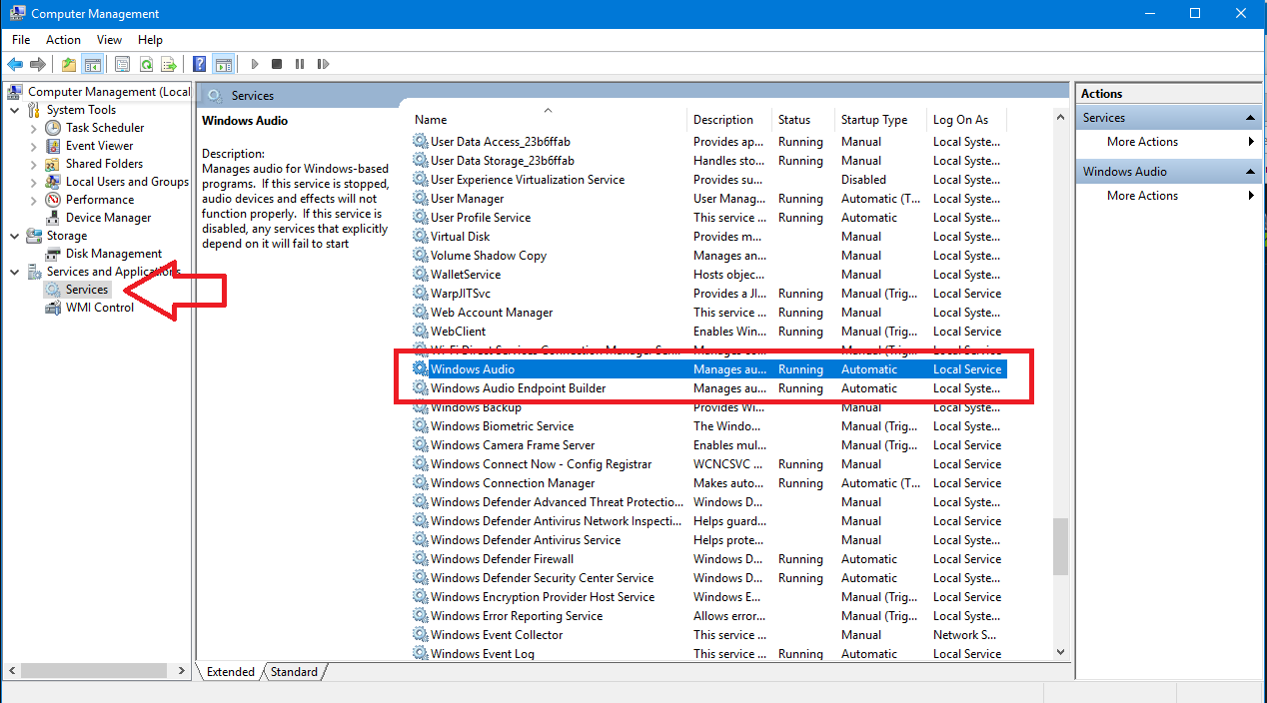Image resolution: width=1267 pixels, height=703 pixels.
Task: Open More Actions under Services
Action: tap(1142, 142)
